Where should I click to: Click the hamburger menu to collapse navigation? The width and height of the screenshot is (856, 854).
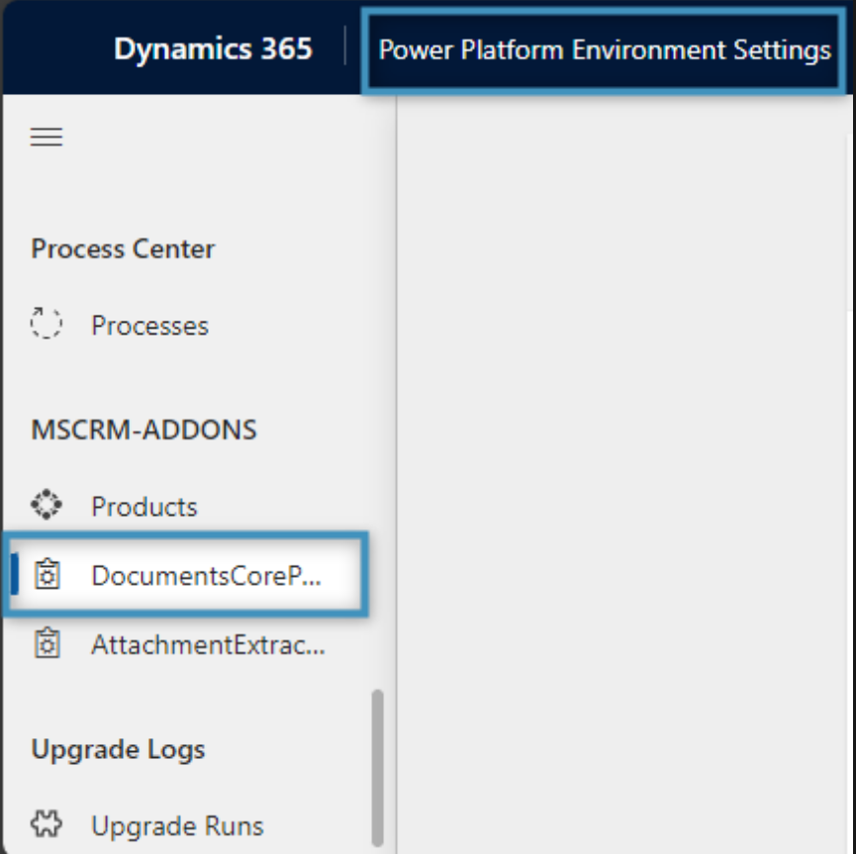47,137
